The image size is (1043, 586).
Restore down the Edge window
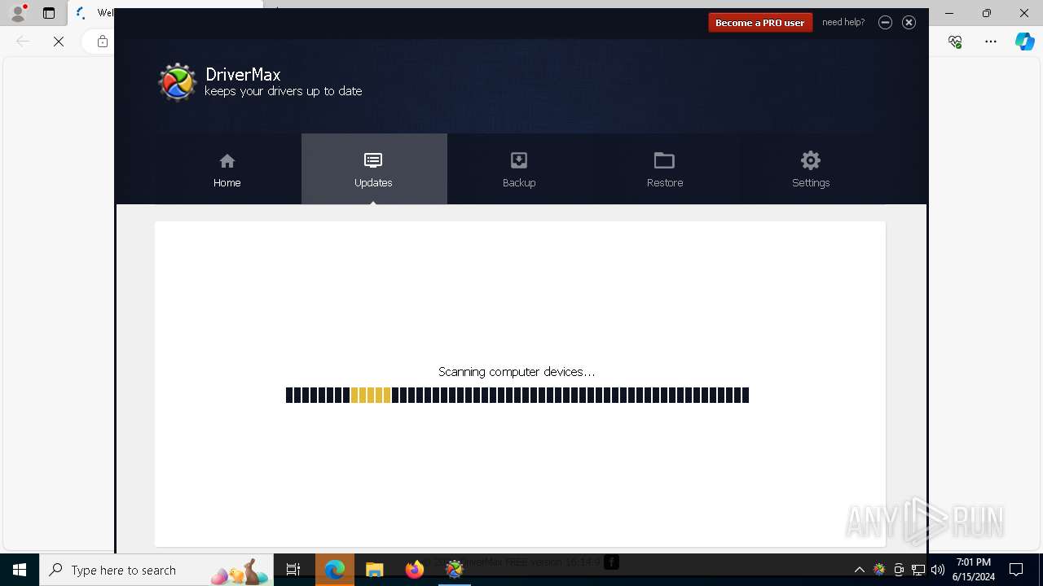pyautogui.click(x=987, y=13)
